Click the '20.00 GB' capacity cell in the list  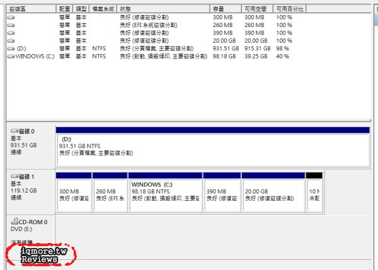(224, 41)
